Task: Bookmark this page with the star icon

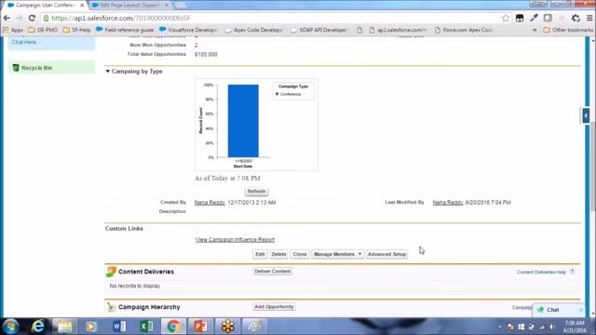Action: [x=506, y=18]
